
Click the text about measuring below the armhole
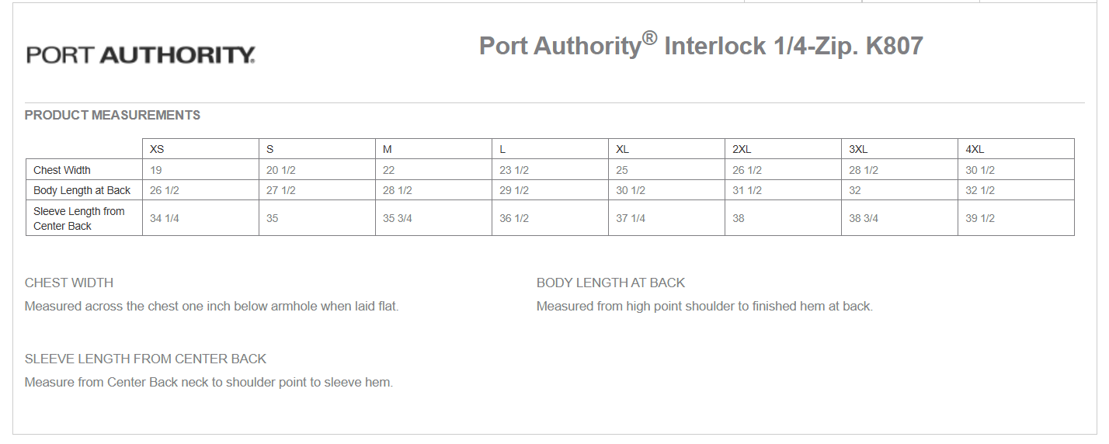(x=211, y=306)
